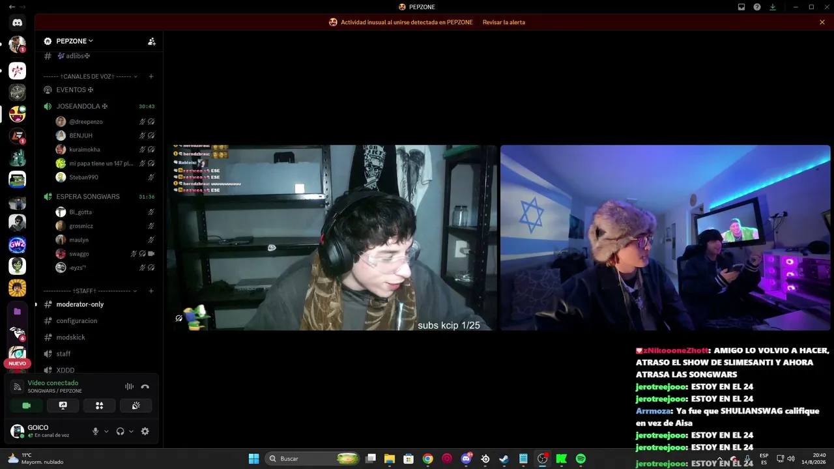Click the taskbar Buscar search box
Screen dimensions: 834x469
(x=313, y=459)
